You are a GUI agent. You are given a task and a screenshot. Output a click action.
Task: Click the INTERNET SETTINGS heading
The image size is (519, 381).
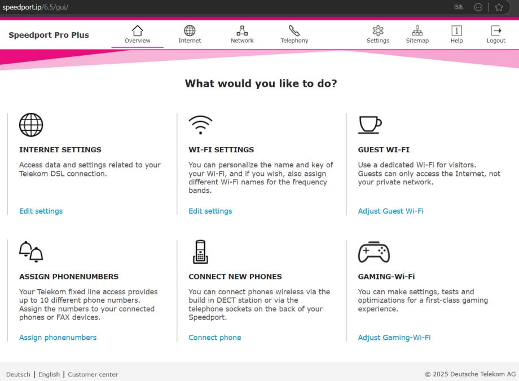[x=60, y=149]
